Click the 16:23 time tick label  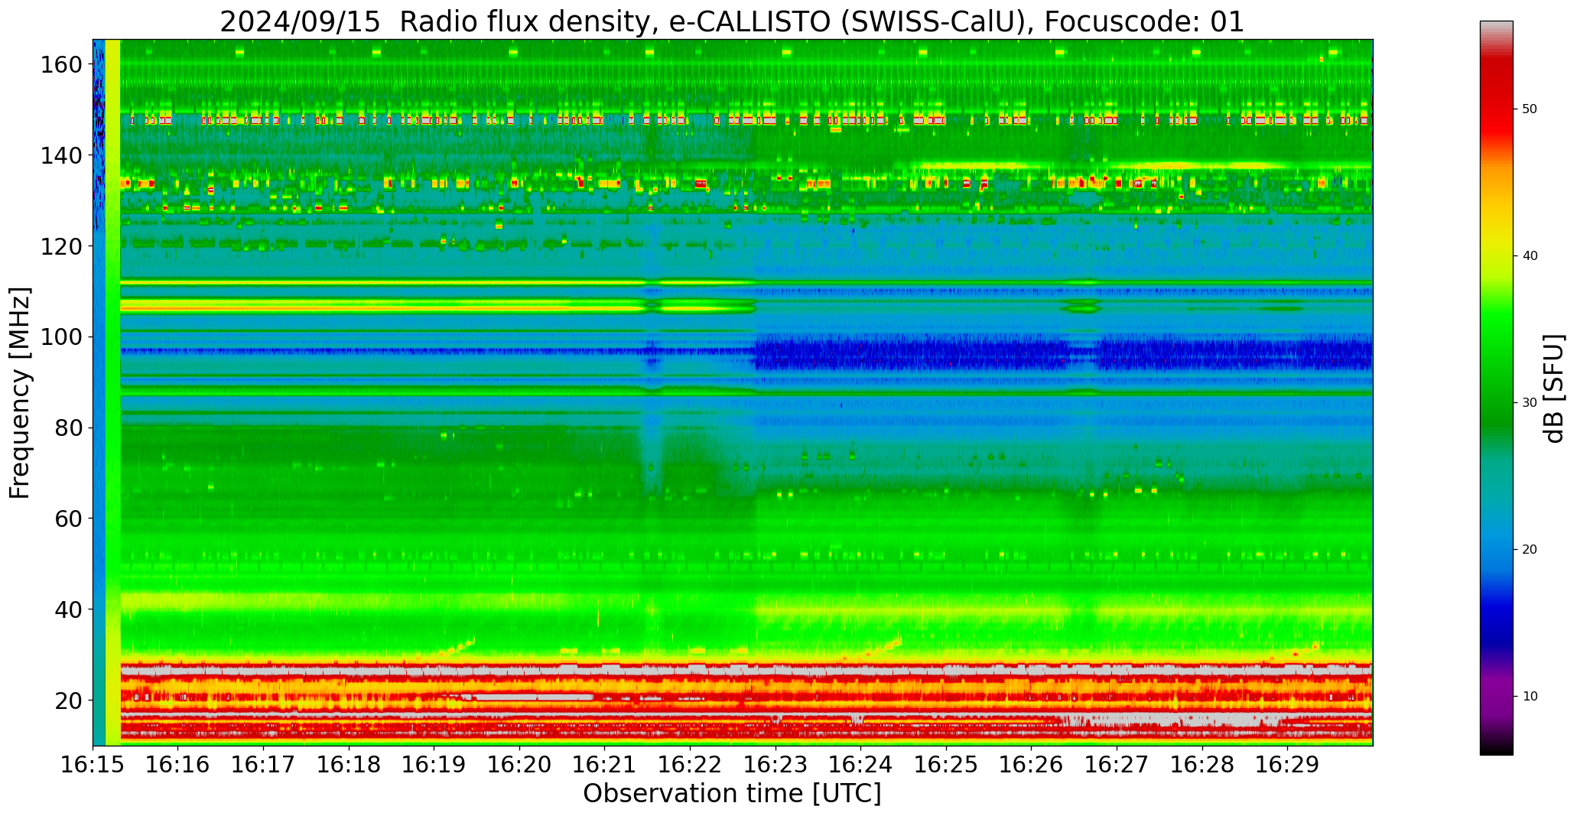point(775,765)
